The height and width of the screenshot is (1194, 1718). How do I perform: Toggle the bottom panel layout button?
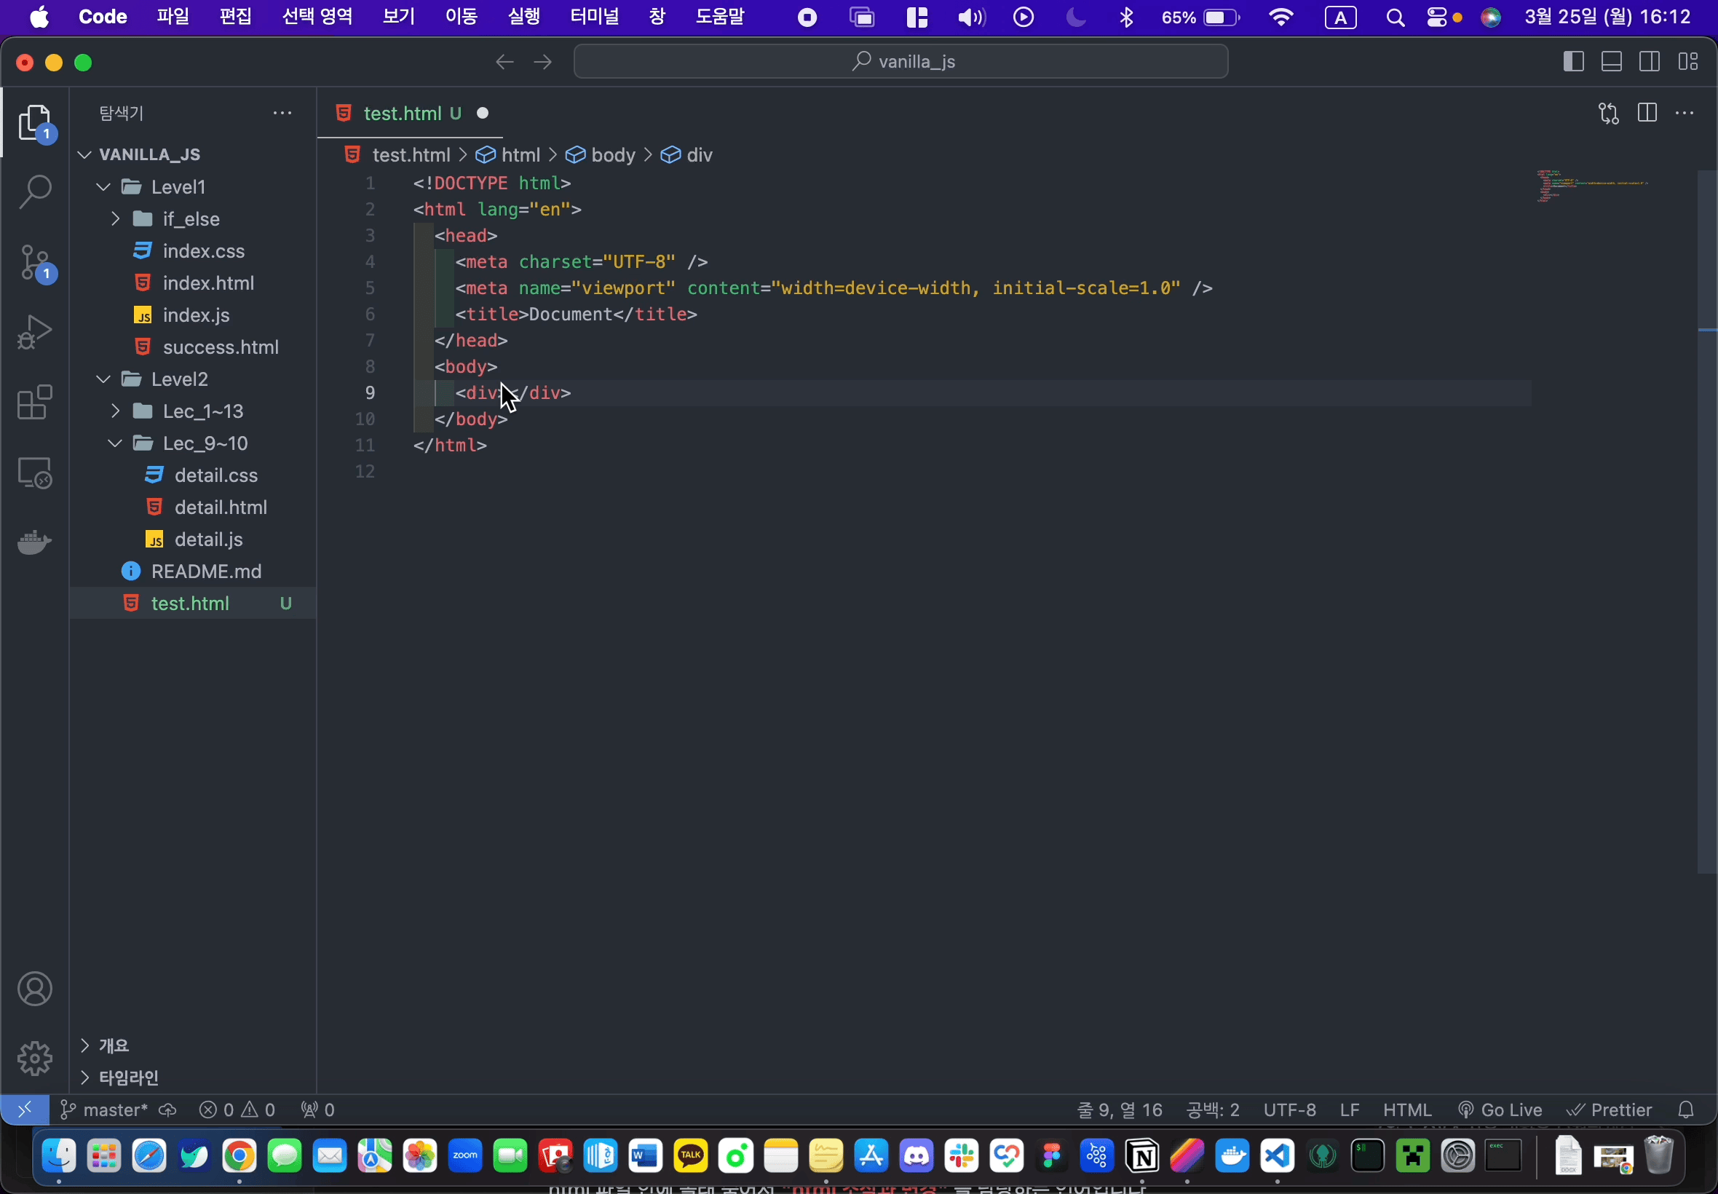(x=1612, y=61)
